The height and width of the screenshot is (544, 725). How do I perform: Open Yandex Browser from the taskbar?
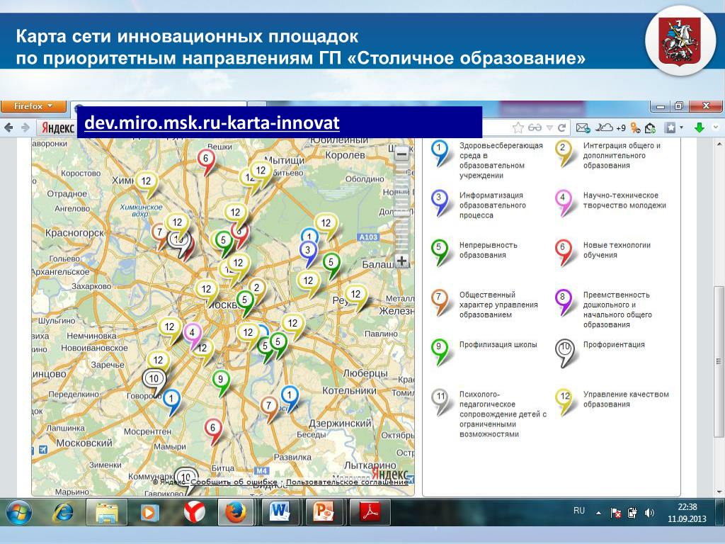(194, 513)
